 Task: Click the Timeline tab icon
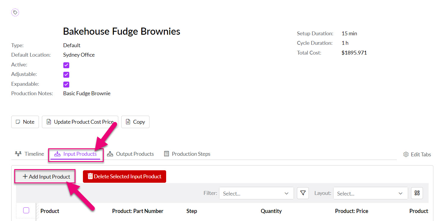click(18, 154)
